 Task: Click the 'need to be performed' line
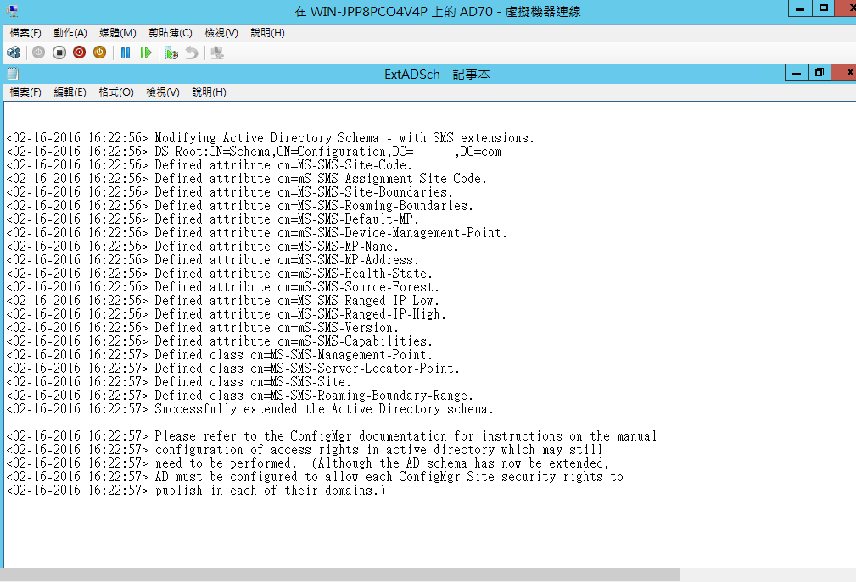tap(308, 463)
